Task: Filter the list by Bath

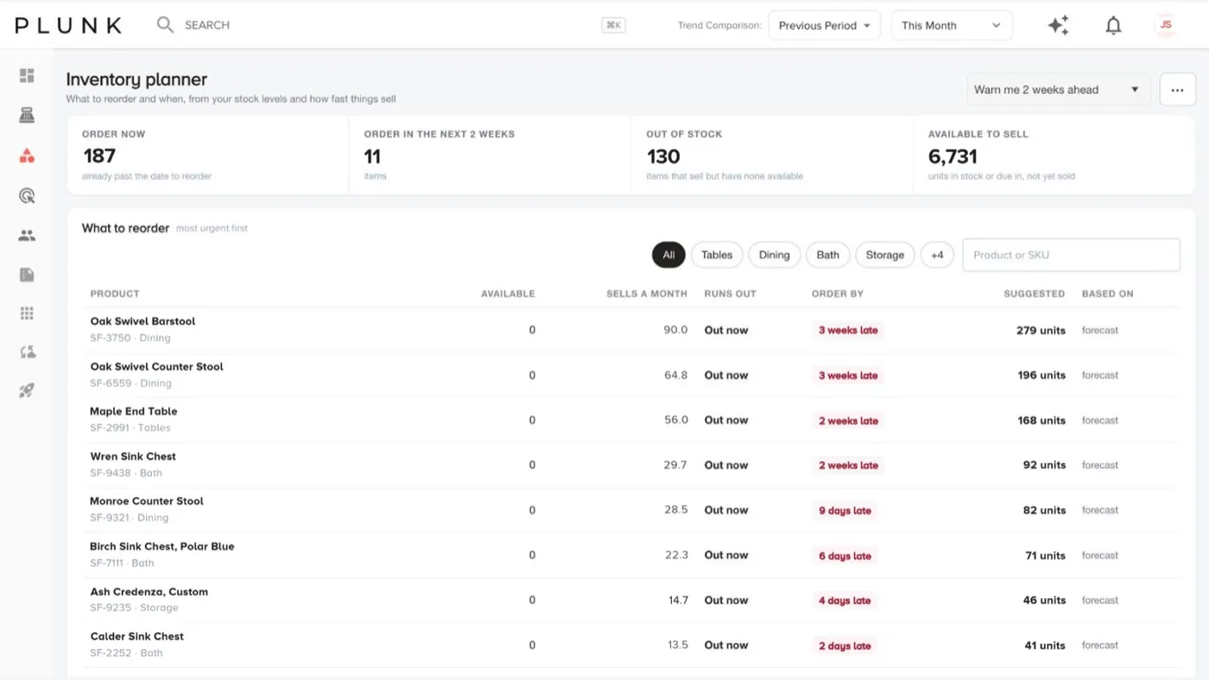Action: point(828,255)
